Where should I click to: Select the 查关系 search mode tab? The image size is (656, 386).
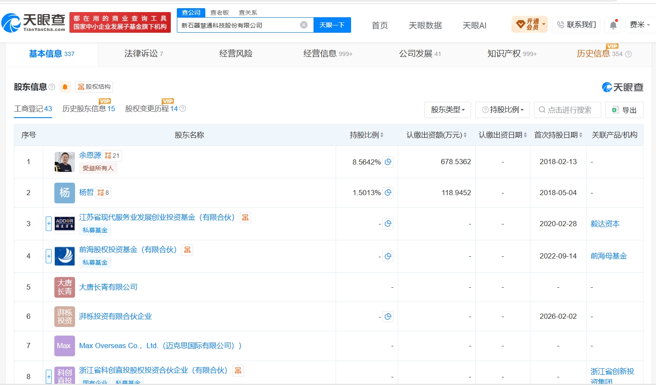coord(248,12)
